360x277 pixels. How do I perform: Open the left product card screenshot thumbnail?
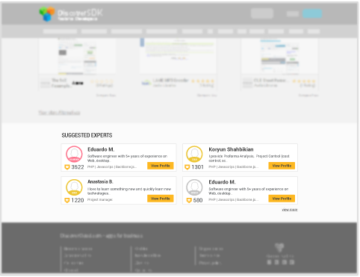pos(77,55)
